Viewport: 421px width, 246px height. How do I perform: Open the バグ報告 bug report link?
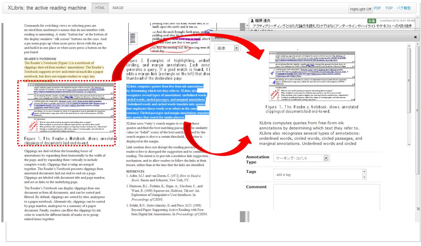coord(404,8)
